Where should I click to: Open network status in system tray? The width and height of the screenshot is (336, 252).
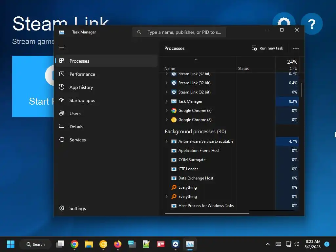coord(289,244)
